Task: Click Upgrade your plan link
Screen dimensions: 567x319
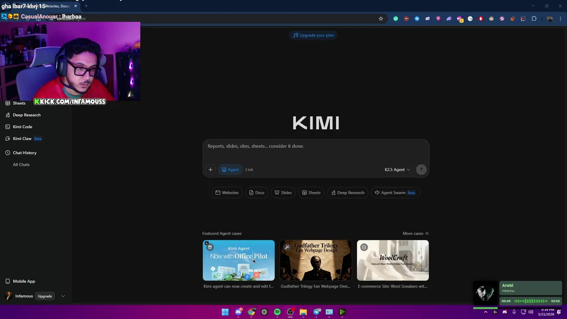Action: click(314, 35)
